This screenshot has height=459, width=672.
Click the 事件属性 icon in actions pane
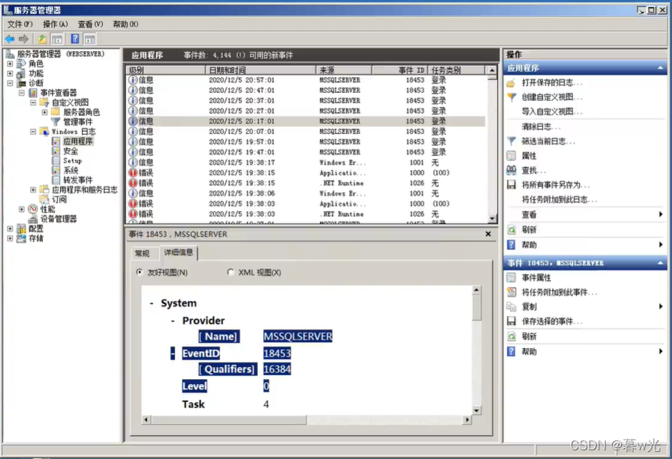(511, 278)
